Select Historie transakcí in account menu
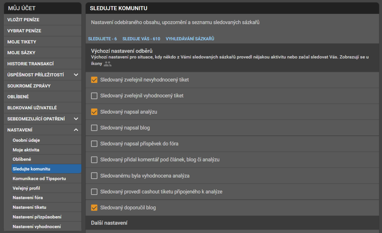The image size is (382, 233). pyautogui.click(x=30, y=64)
